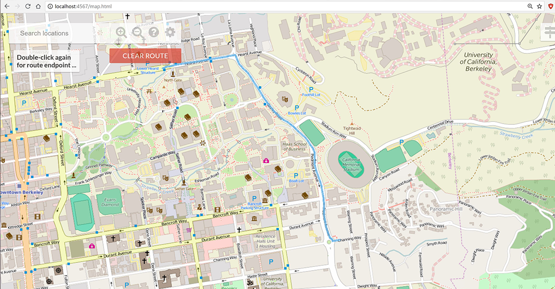Image resolution: width=555 pixels, height=289 pixels.
Task: Click the Foothill Lot parking icon
Action: pos(311,90)
